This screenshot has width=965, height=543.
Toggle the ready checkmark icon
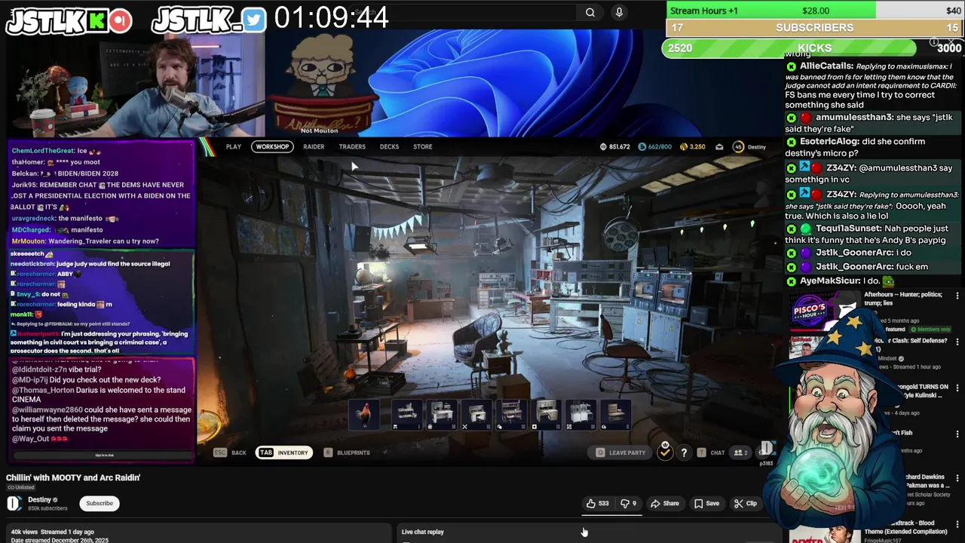(664, 452)
